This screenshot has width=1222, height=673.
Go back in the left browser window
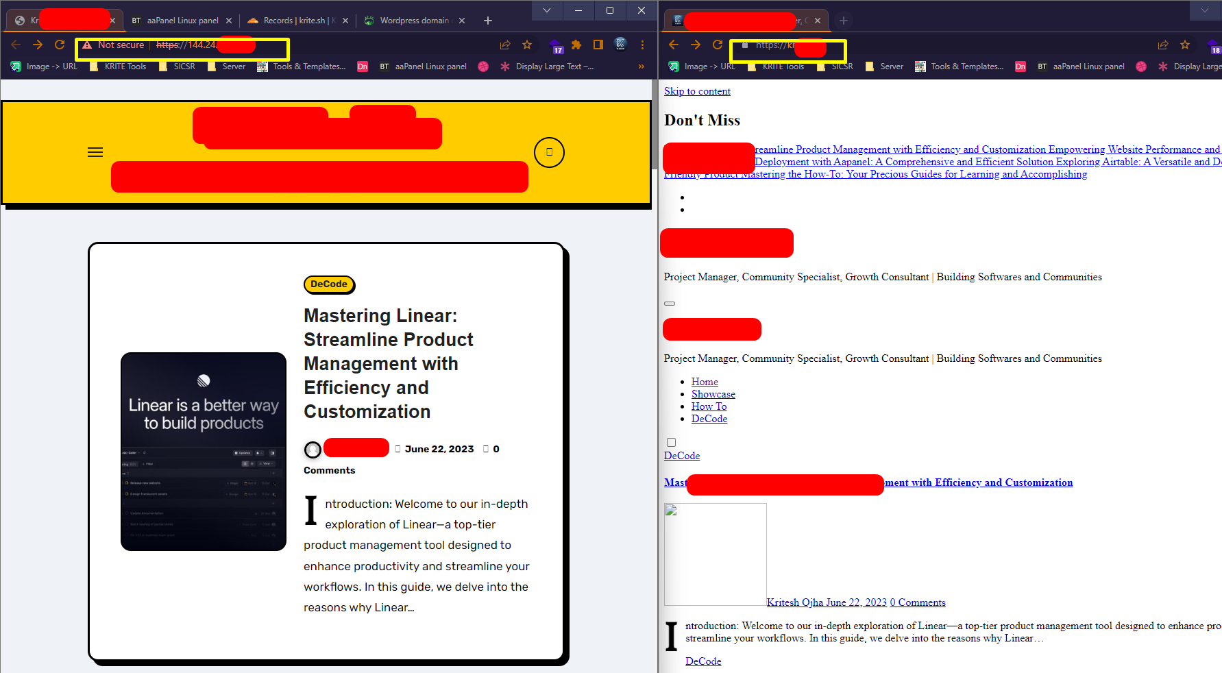tap(16, 45)
